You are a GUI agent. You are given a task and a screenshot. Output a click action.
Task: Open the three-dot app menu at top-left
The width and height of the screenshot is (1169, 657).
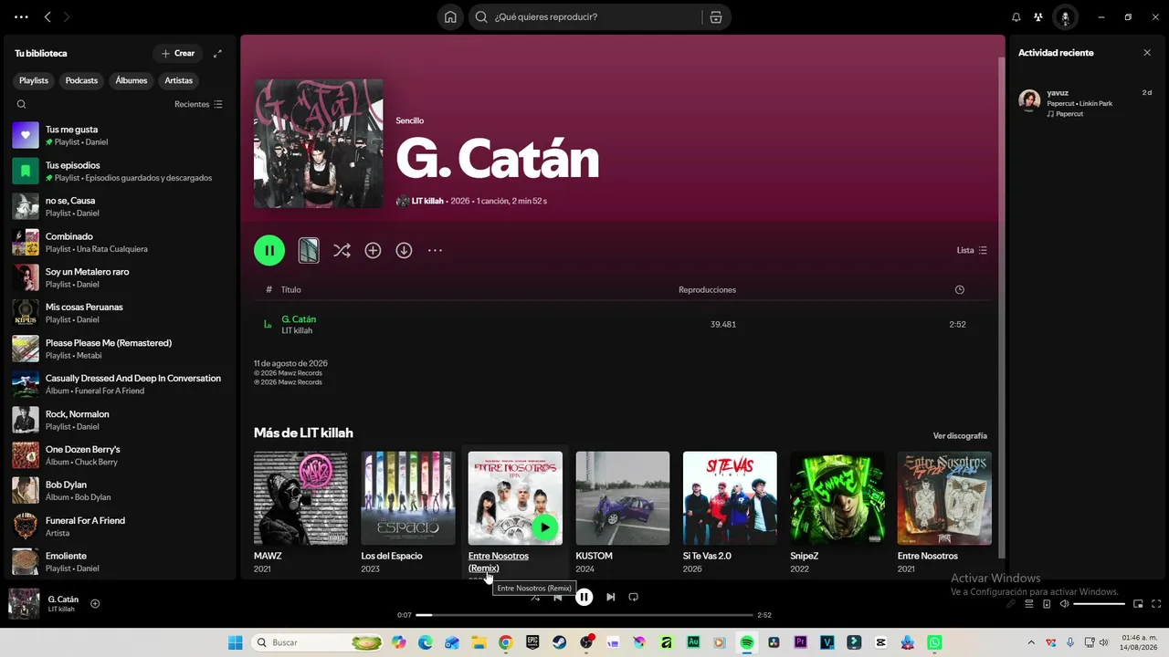[21, 17]
